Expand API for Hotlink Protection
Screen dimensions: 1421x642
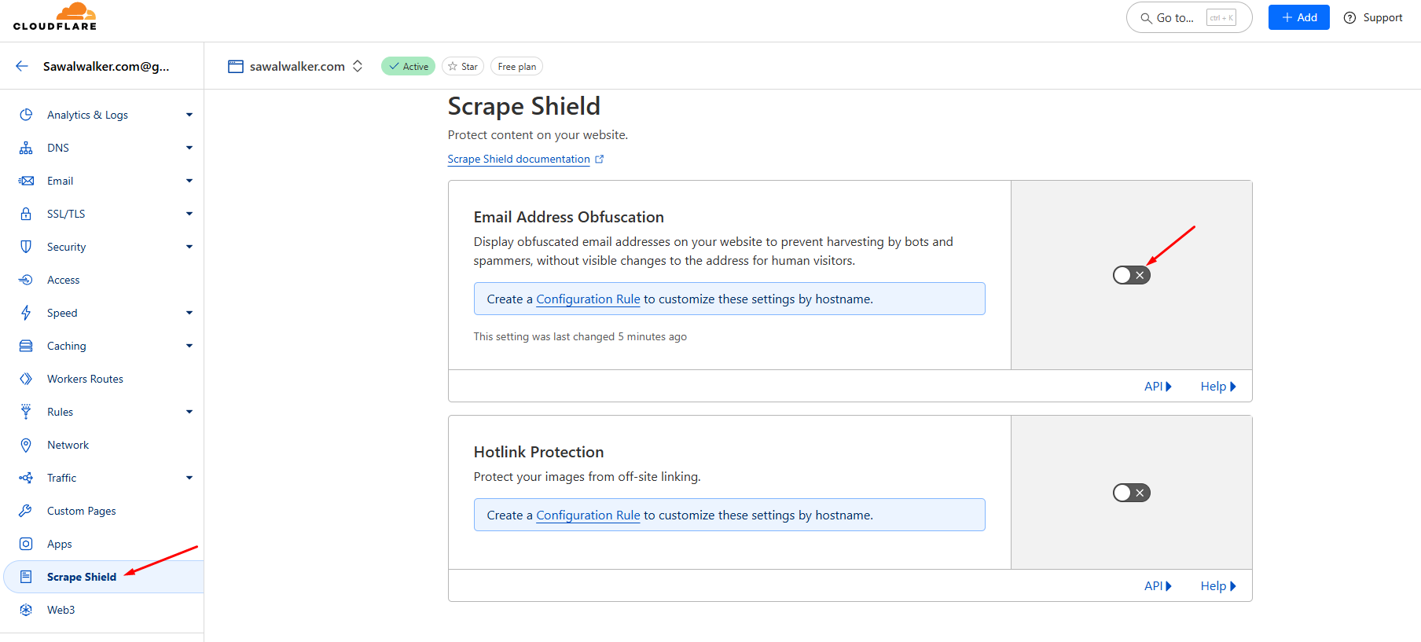[1158, 585]
